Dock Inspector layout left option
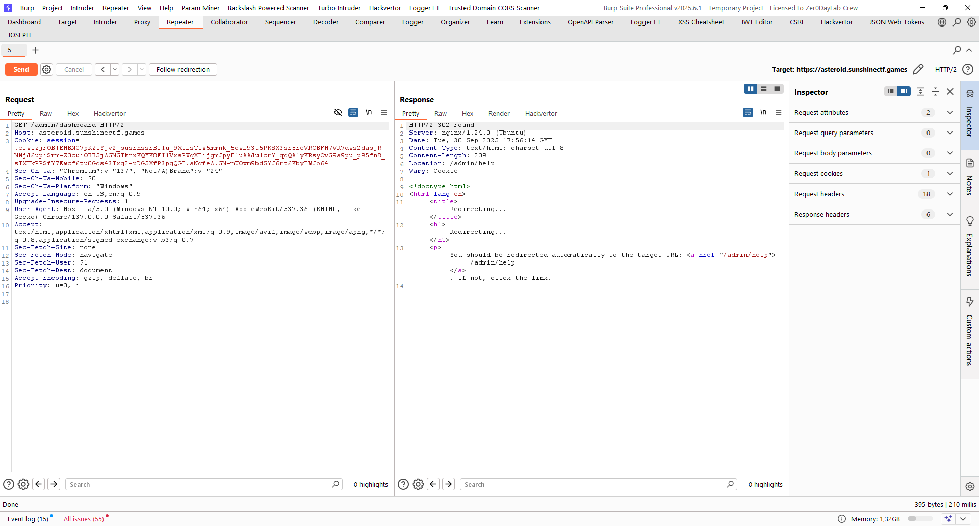The width and height of the screenshot is (979, 526). point(890,91)
